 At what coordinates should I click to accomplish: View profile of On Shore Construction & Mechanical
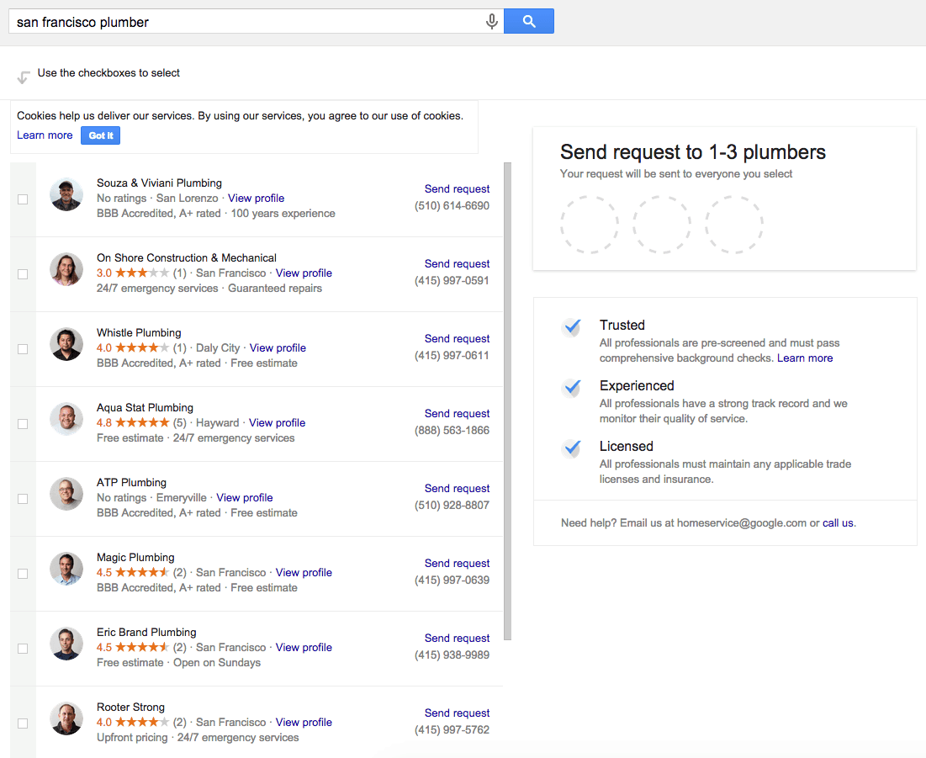pyautogui.click(x=304, y=273)
